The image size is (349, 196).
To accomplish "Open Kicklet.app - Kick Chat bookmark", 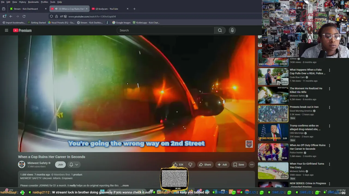I will (x=146, y=23).
